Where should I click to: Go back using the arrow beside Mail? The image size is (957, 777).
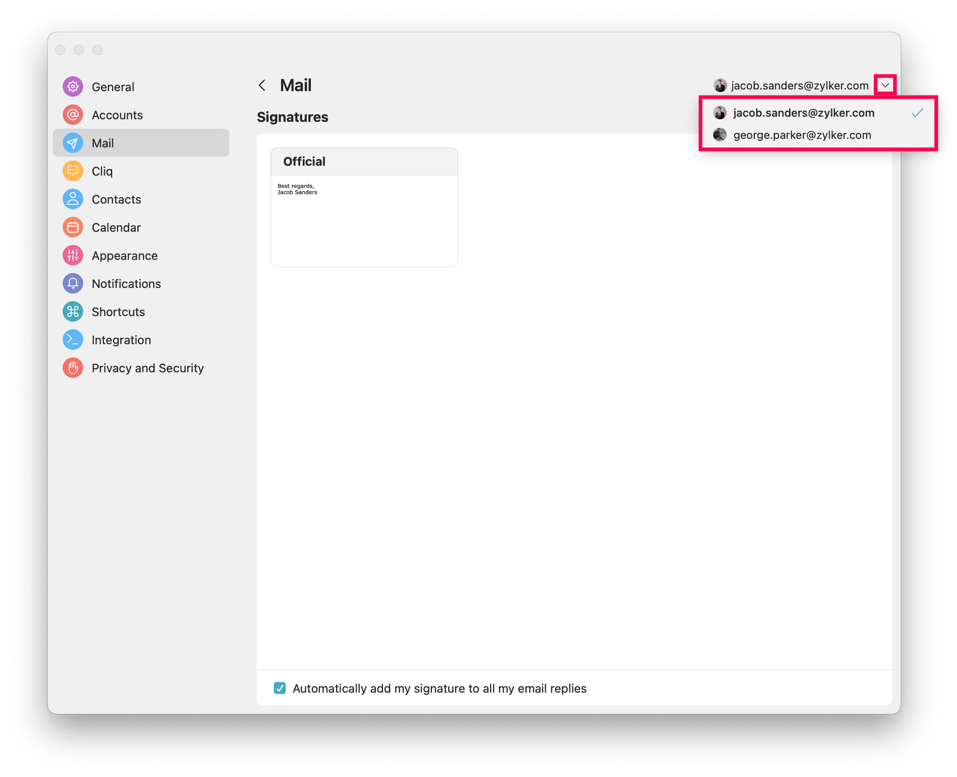coord(262,85)
